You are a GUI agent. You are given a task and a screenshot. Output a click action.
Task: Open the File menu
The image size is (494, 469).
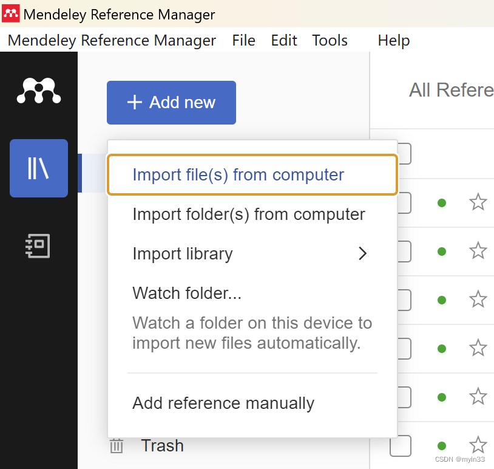[243, 40]
